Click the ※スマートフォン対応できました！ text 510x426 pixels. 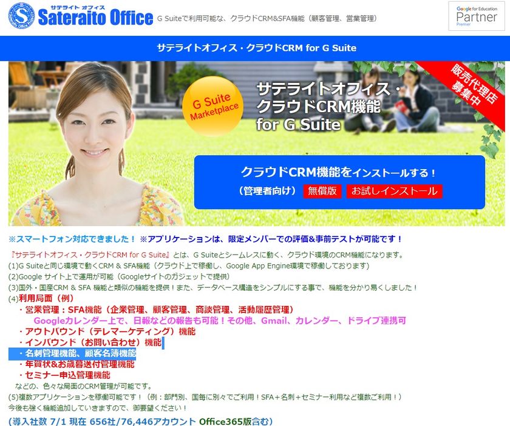[72, 239]
